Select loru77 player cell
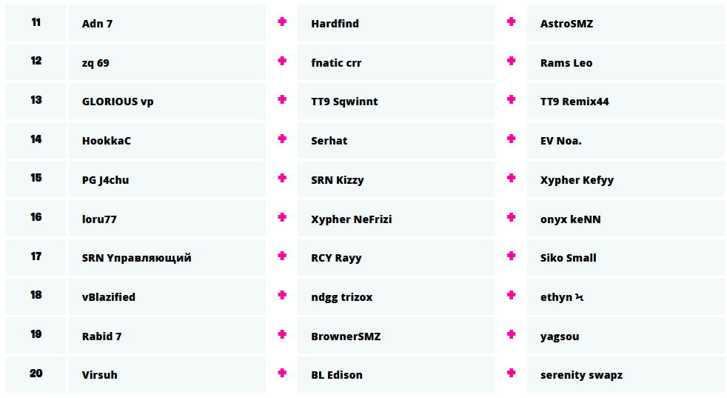Image resolution: width=727 pixels, height=398 pixels. [99, 219]
